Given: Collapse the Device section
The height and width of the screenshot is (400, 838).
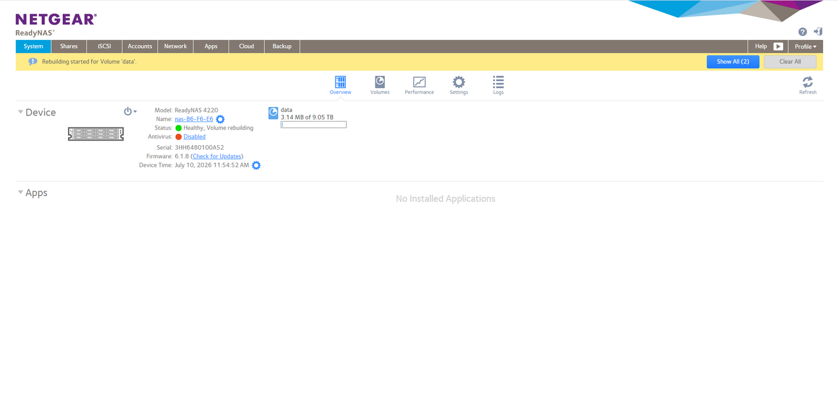Looking at the screenshot, I should click(x=21, y=112).
